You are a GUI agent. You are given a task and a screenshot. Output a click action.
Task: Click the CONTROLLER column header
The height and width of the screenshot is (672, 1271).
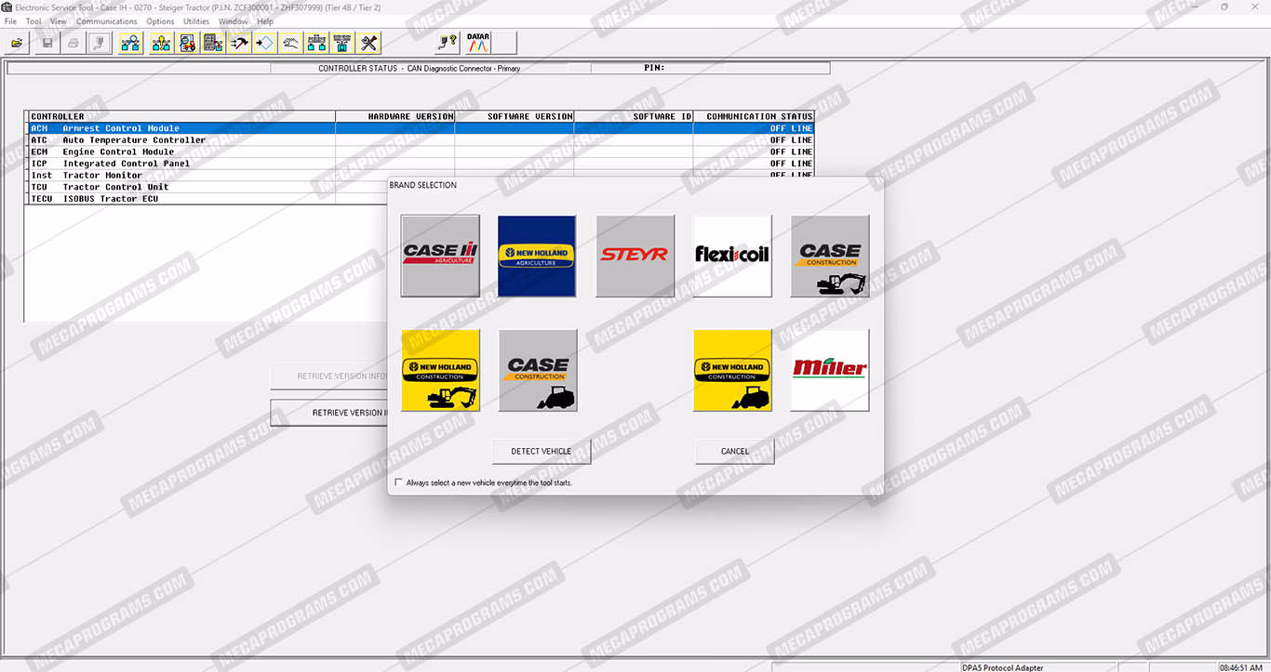(181, 117)
